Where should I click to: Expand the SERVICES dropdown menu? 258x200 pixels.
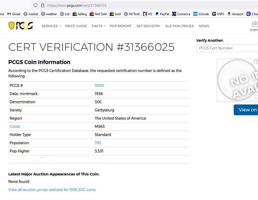pos(51,26)
